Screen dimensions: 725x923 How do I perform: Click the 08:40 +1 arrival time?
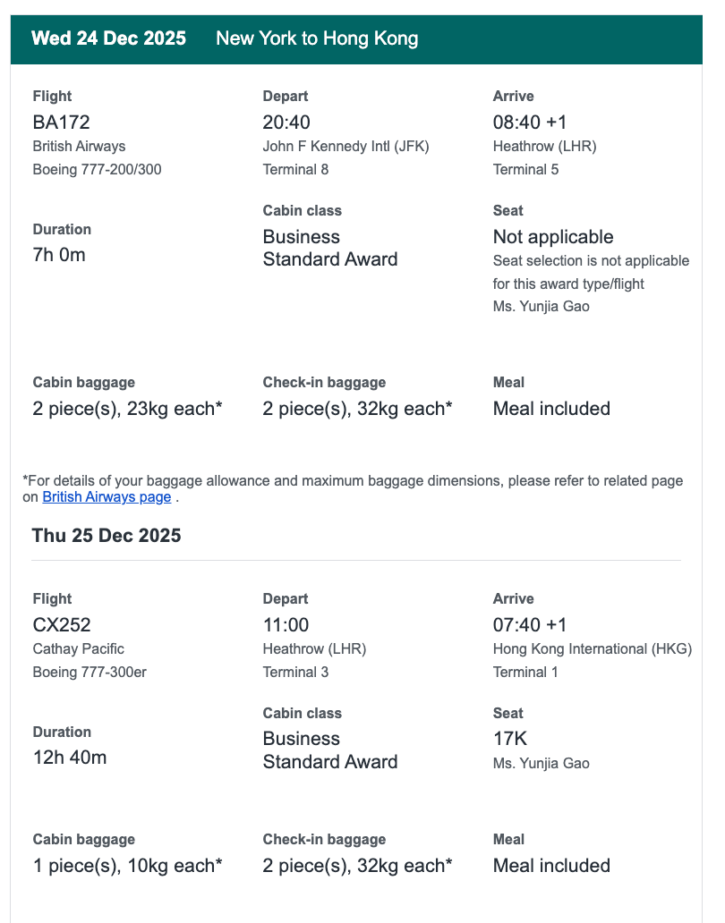[x=530, y=123]
